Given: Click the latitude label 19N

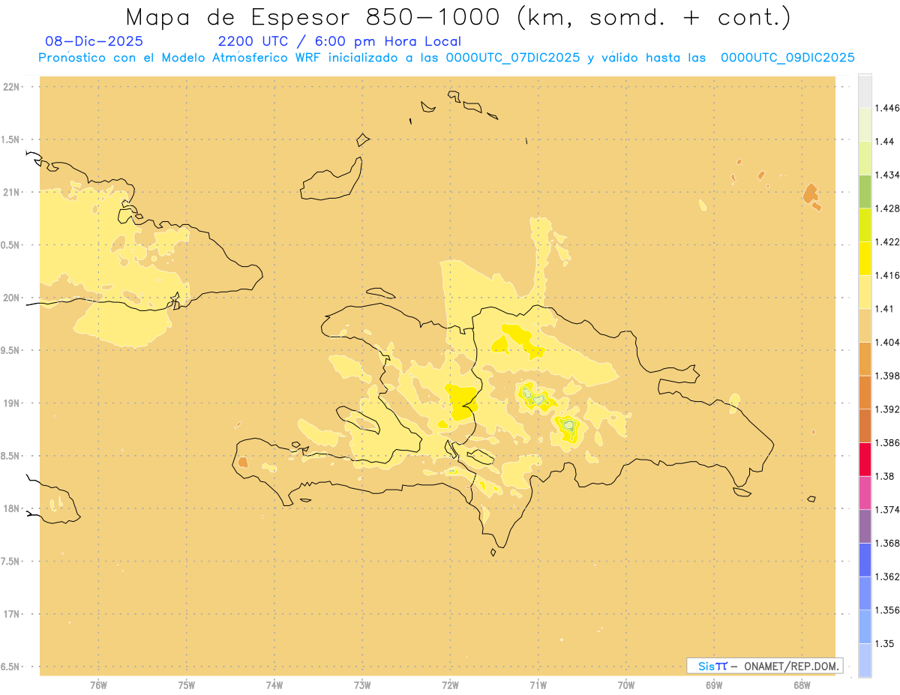Looking at the screenshot, I should [10, 403].
